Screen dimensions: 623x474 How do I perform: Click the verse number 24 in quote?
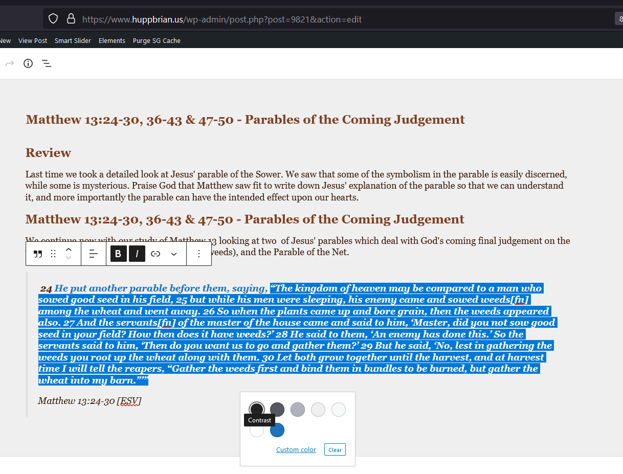[46, 289]
